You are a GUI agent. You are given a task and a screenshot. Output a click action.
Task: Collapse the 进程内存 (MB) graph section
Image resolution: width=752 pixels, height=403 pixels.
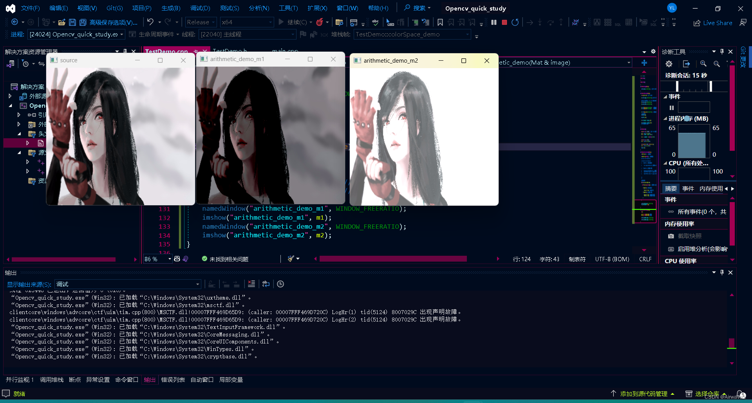click(665, 119)
